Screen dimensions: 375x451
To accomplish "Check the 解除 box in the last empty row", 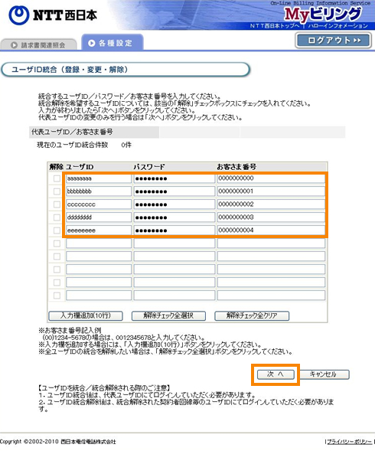I will point(57,296).
